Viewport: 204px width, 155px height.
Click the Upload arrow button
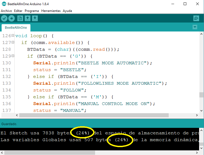pos(12,18)
